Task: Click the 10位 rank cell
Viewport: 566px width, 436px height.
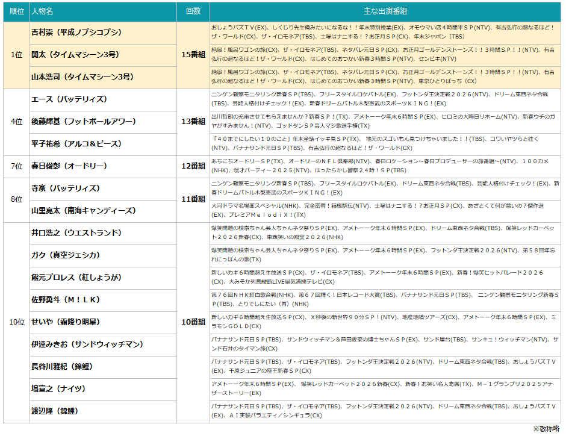Action: pyautogui.click(x=16, y=322)
